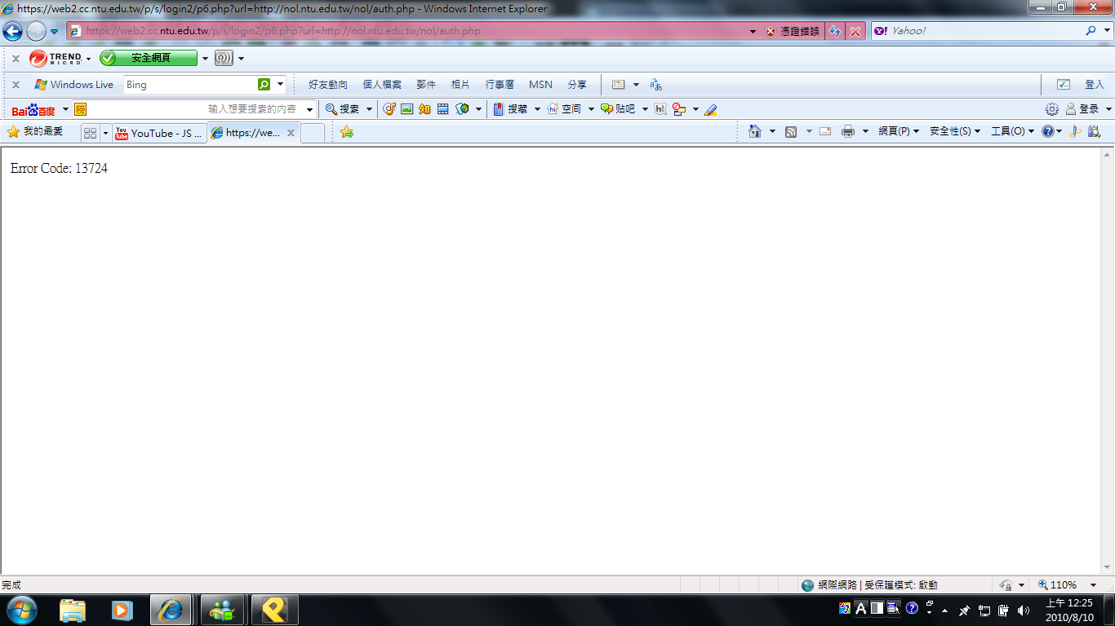Click the Stop loading X icon
Screen dimensions: 1115x626
point(855,31)
